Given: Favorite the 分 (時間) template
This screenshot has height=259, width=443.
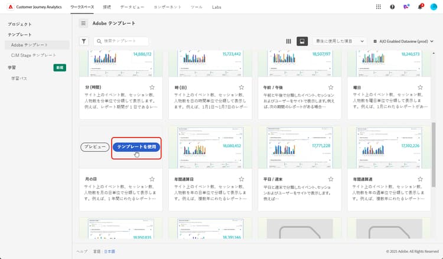Looking at the screenshot, I should pos(152,87).
